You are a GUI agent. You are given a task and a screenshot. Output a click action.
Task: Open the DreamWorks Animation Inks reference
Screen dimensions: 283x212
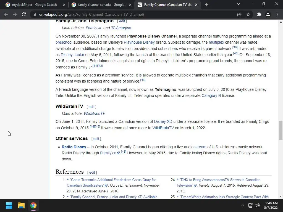tap(224, 197)
